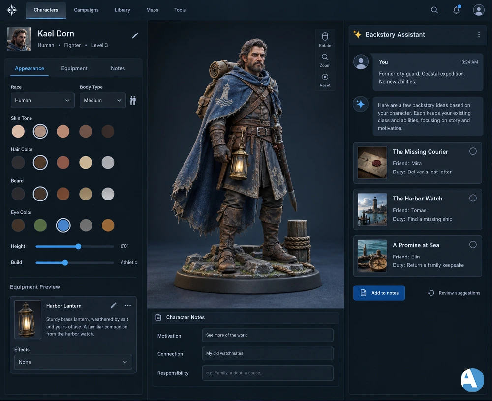Click the body type figures icon
The image size is (492, 401).
point(133,100)
